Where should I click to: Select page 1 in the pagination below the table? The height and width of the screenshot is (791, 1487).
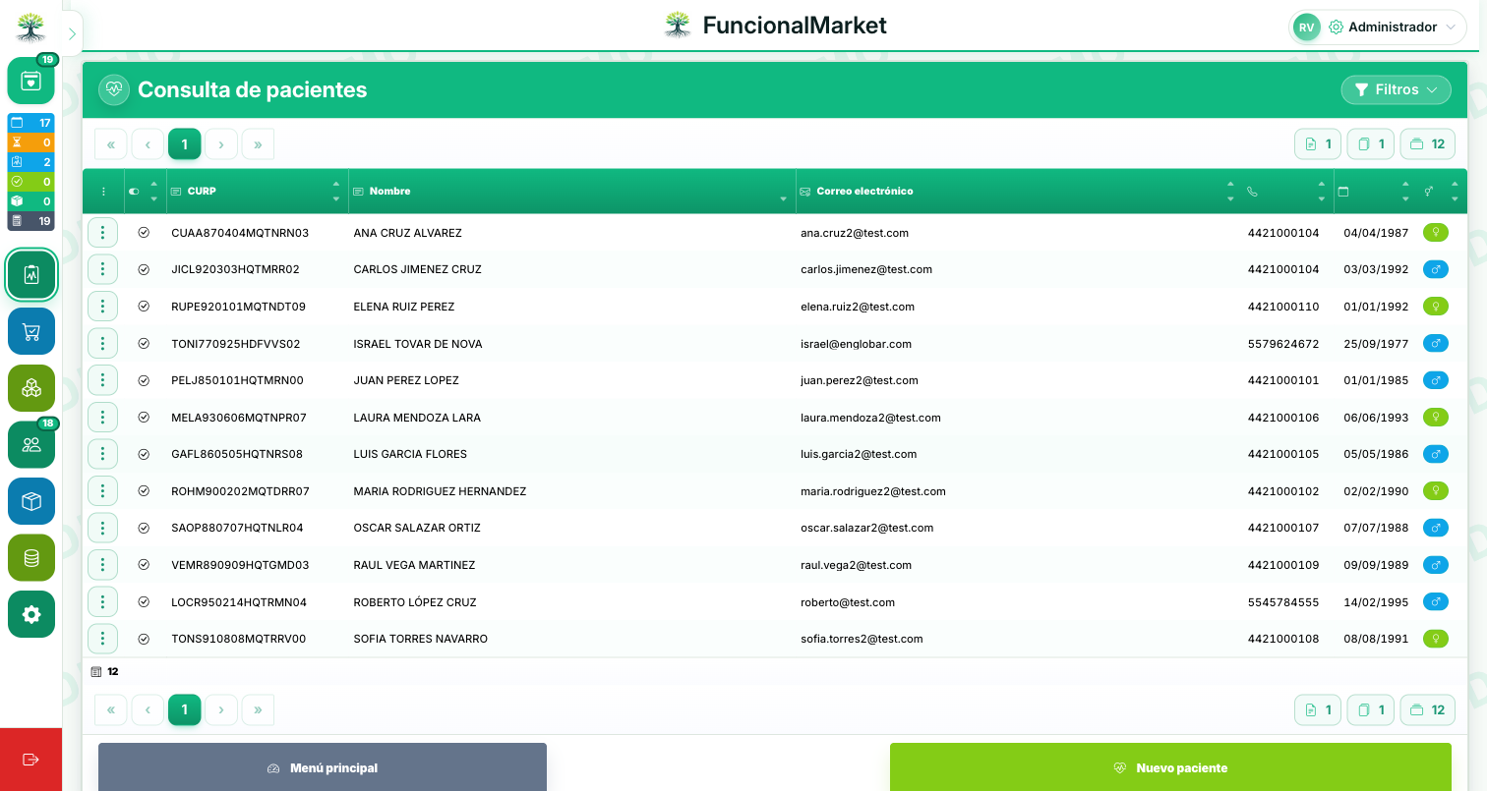(x=184, y=709)
